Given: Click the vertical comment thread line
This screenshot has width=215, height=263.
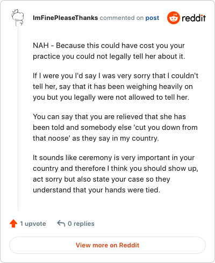Looking at the screenshot, I should (18, 119).
